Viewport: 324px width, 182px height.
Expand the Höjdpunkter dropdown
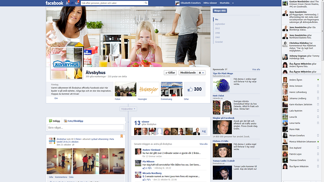[128, 109]
